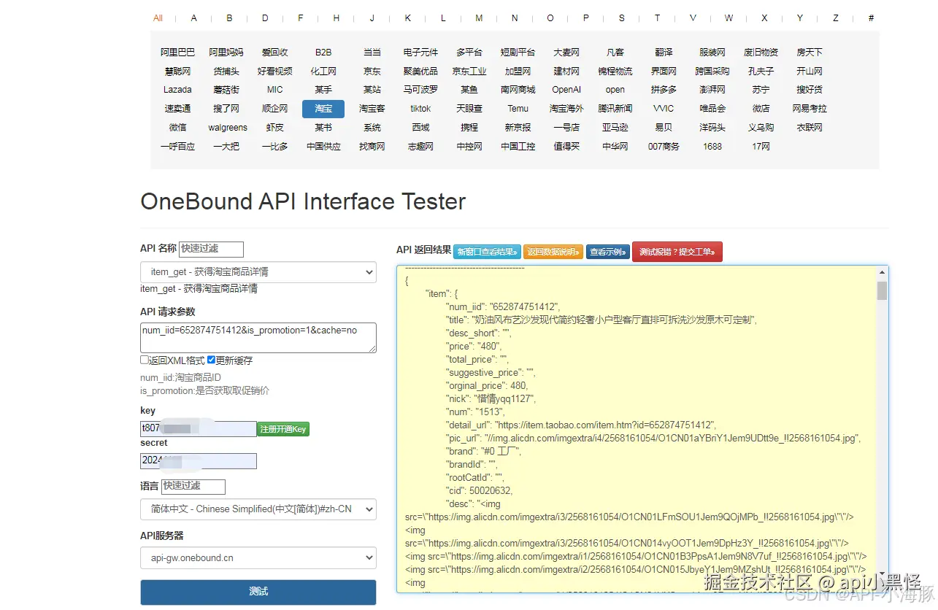
Task: Select the J letter filter
Action: 372,18
